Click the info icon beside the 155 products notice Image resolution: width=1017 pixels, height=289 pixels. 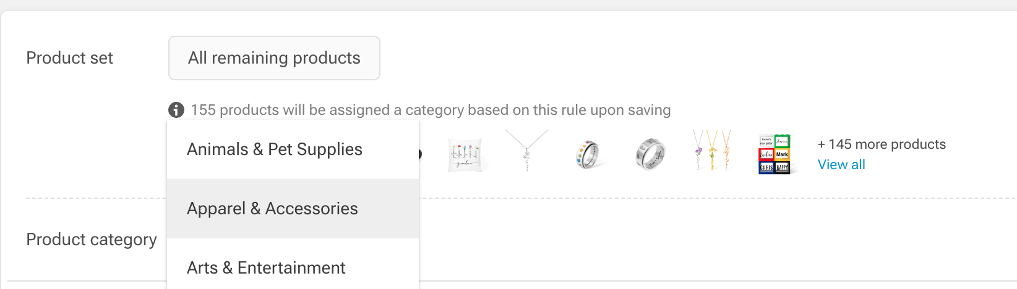(x=176, y=110)
